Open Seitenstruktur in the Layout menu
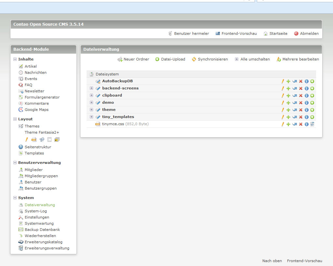The width and height of the screenshot is (333, 266). click(x=38, y=147)
